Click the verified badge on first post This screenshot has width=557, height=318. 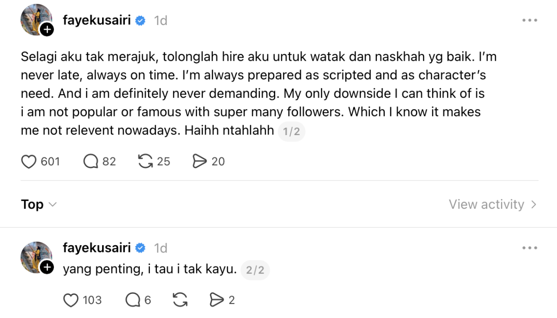tap(140, 21)
